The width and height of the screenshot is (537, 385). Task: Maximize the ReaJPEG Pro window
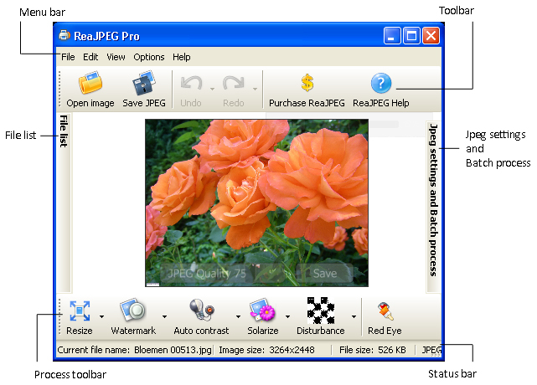[411, 36]
